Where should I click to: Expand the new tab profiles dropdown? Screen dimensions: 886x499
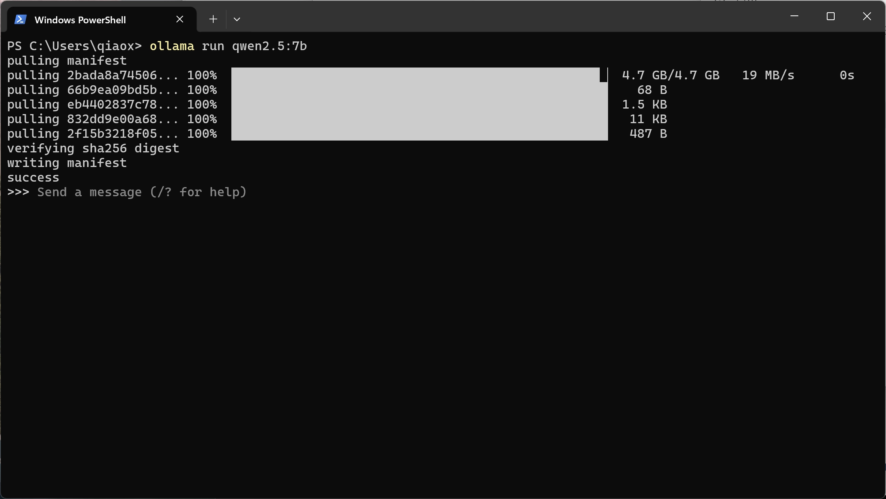[237, 19]
